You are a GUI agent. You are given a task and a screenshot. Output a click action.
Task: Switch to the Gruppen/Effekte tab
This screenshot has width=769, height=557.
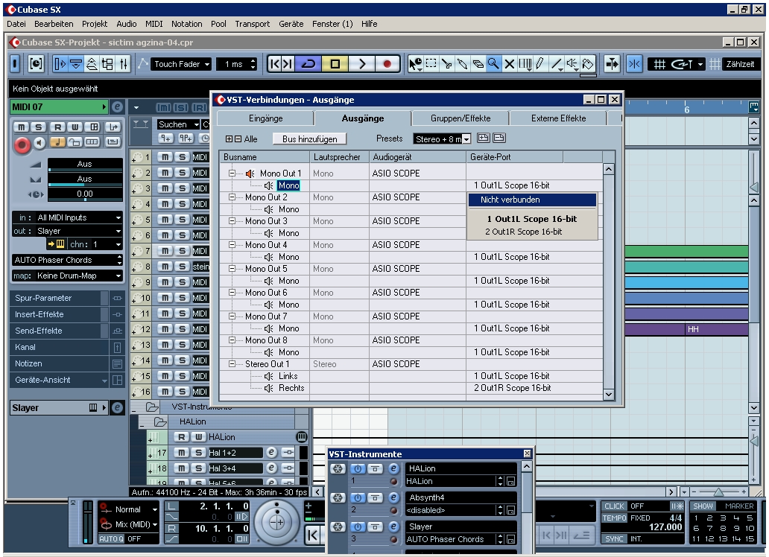click(460, 118)
